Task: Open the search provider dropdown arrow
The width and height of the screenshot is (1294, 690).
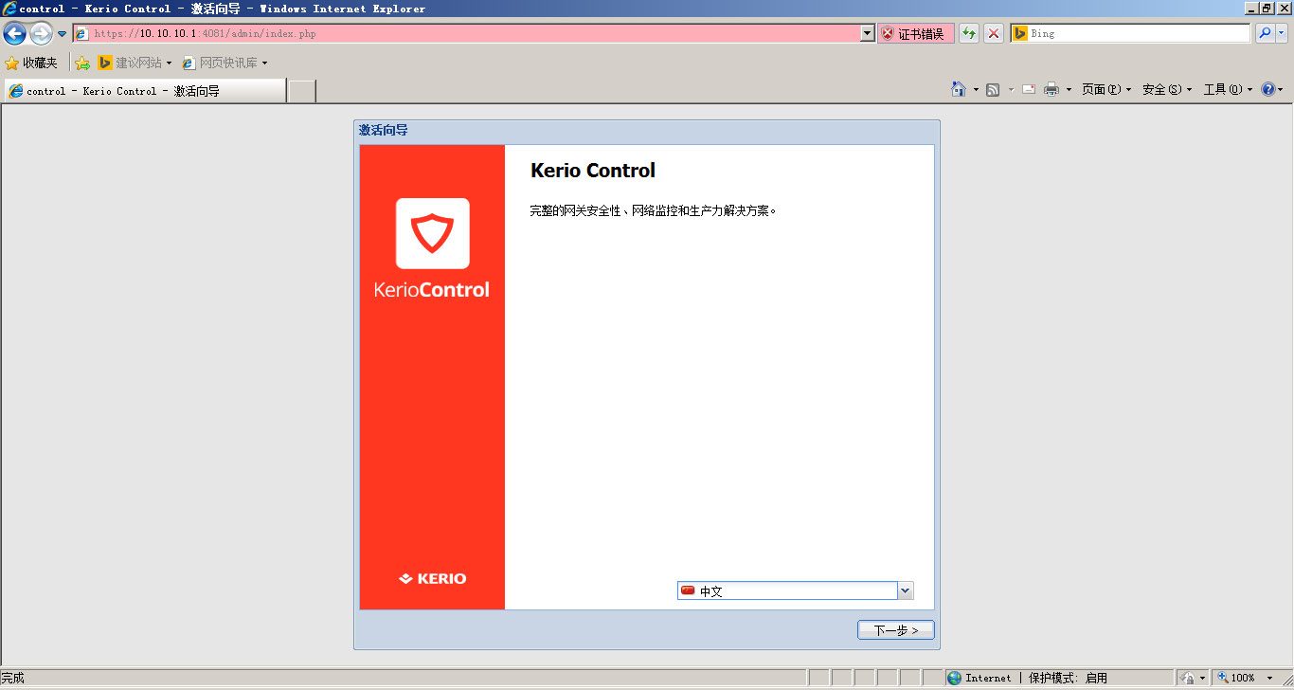Action: tap(1282, 33)
